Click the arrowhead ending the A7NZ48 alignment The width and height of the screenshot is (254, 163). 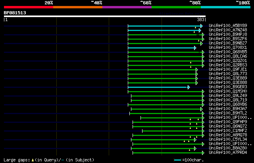click(x=200, y=30)
